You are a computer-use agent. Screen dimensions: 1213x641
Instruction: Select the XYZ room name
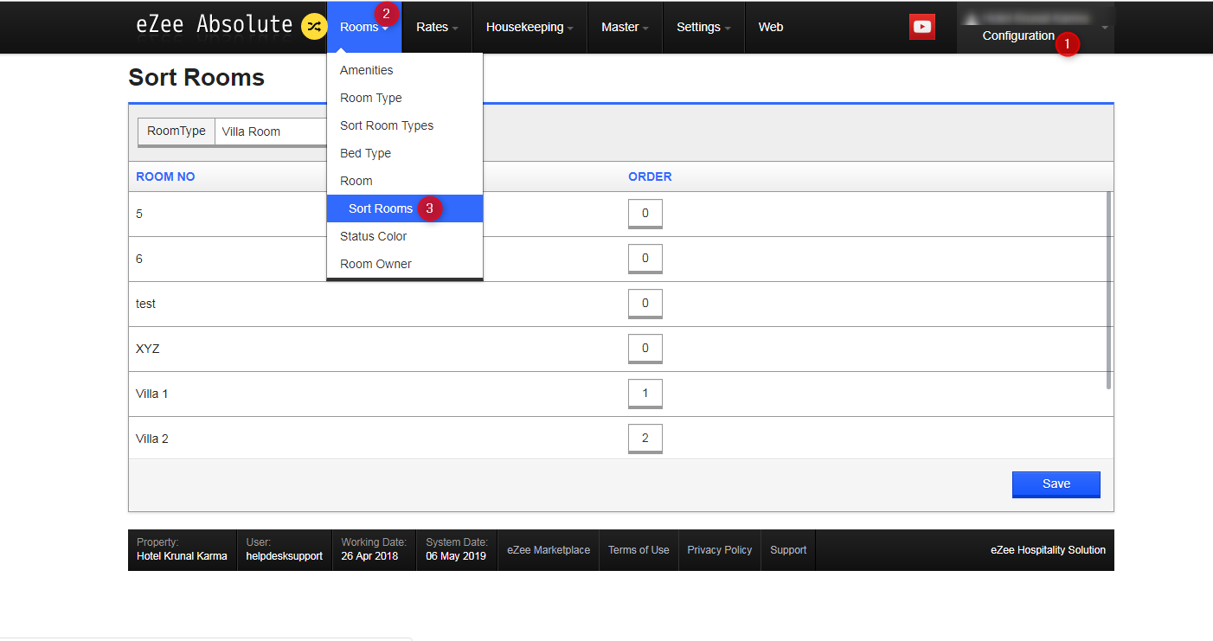coord(148,349)
